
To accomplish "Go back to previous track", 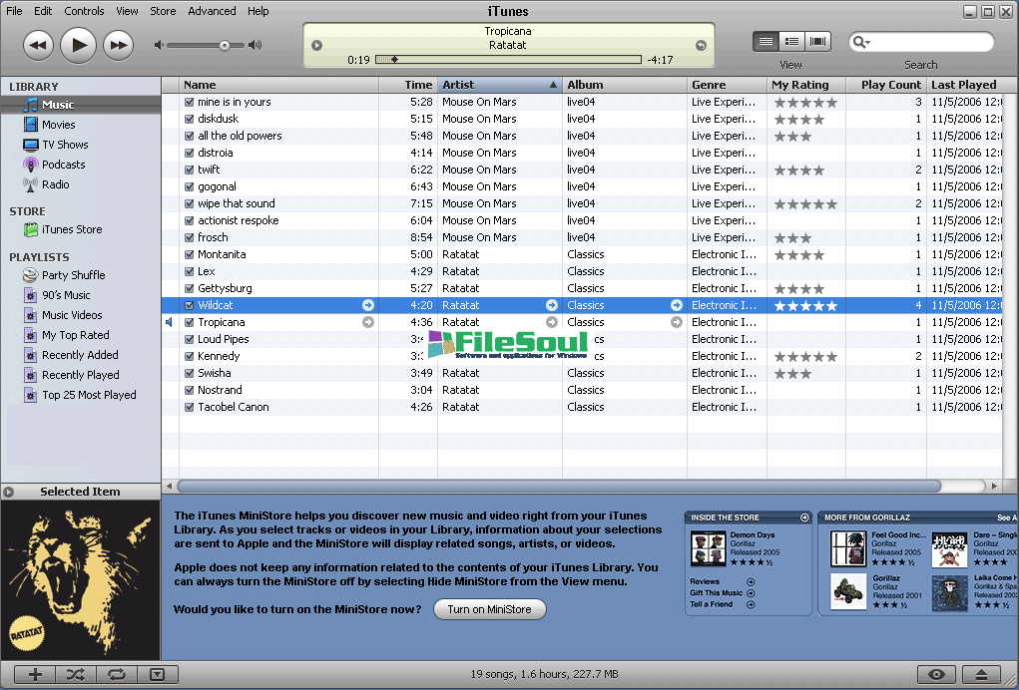I will [x=38, y=44].
